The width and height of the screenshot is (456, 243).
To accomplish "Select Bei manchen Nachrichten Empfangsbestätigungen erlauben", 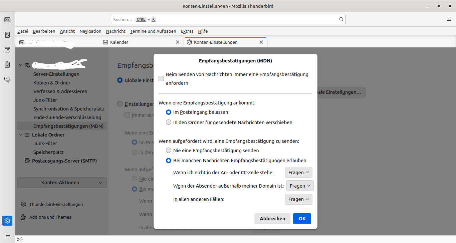I will (x=169, y=161).
